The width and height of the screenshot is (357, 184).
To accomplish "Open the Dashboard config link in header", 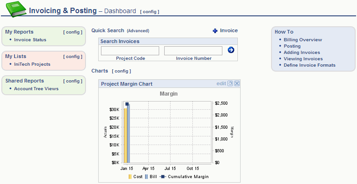I will [x=150, y=11].
